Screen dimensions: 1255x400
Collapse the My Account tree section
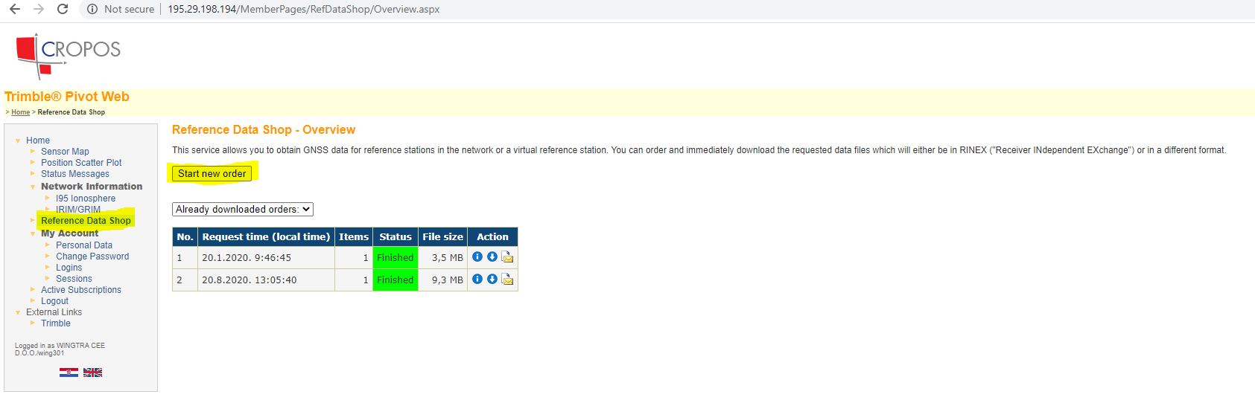click(33, 234)
